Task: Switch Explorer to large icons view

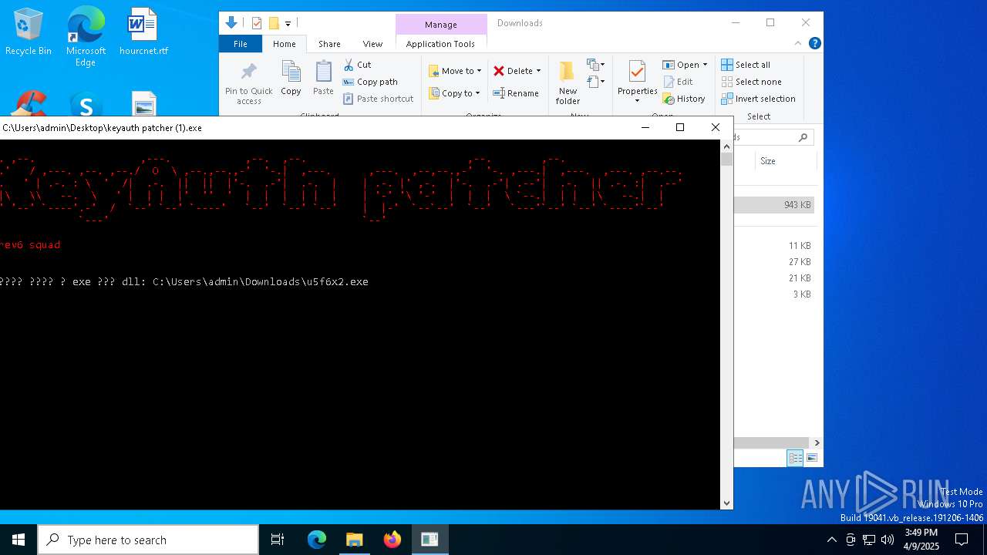Action: (811, 458)
